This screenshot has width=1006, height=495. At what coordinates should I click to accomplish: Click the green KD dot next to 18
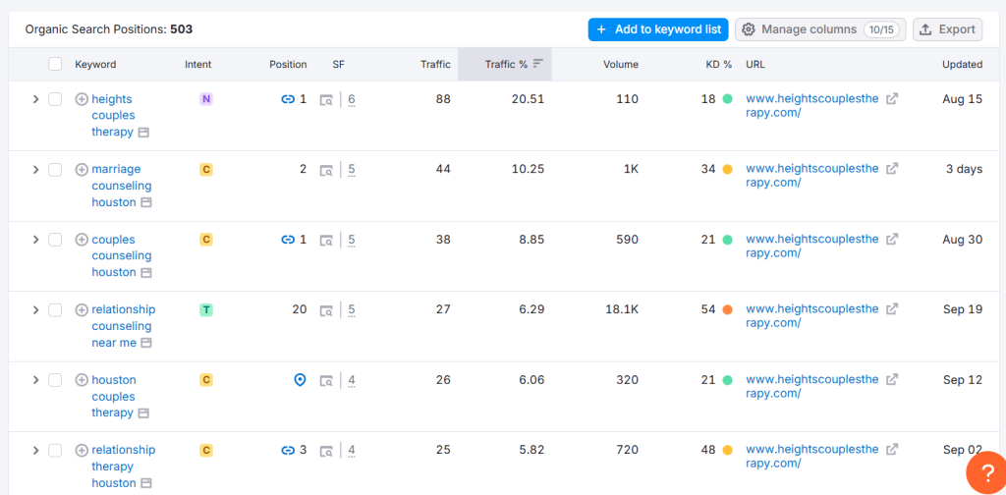[x=727, y=99]
